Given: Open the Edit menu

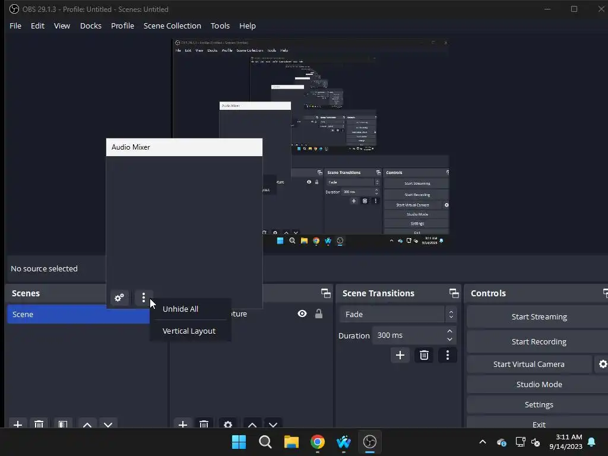Looking at the screenshot, I should (x=37, y=26).
